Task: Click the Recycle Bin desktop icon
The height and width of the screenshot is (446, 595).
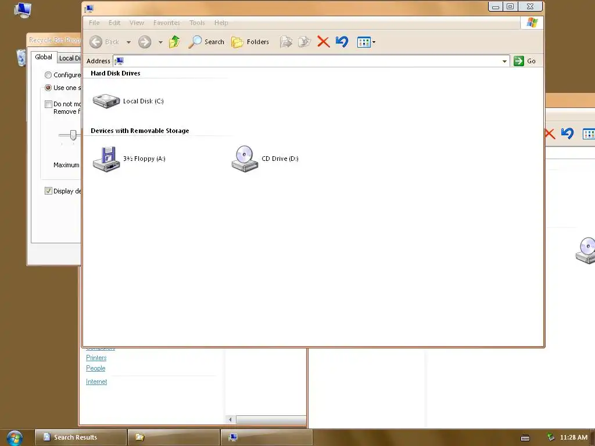Action: pos(21,57)
